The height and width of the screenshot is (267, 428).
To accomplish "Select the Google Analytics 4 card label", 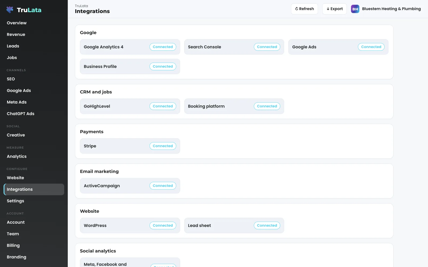I will [x=104, y=47].
